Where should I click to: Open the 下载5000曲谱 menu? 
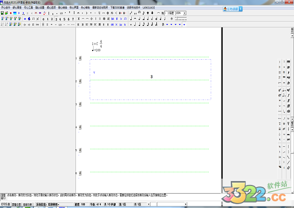pos(118,8)
